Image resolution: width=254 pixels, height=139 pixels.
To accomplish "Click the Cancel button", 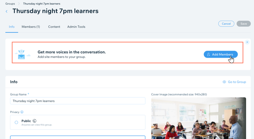I will [x=226, y=24].
